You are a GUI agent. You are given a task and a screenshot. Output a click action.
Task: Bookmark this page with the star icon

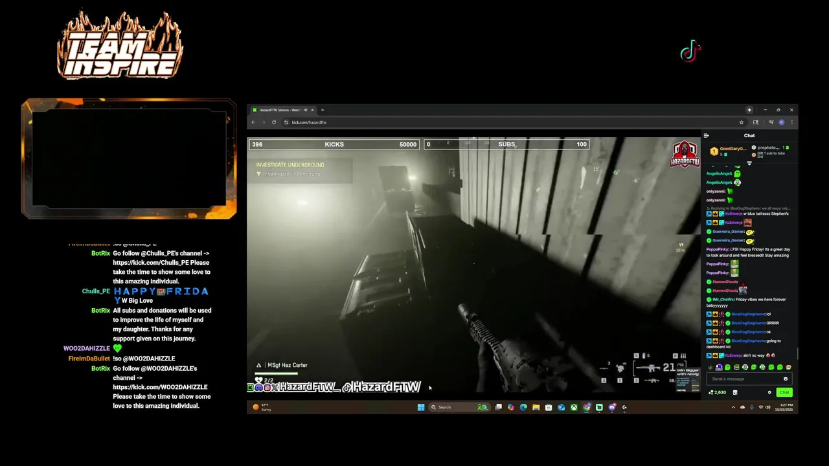[742, 122]
